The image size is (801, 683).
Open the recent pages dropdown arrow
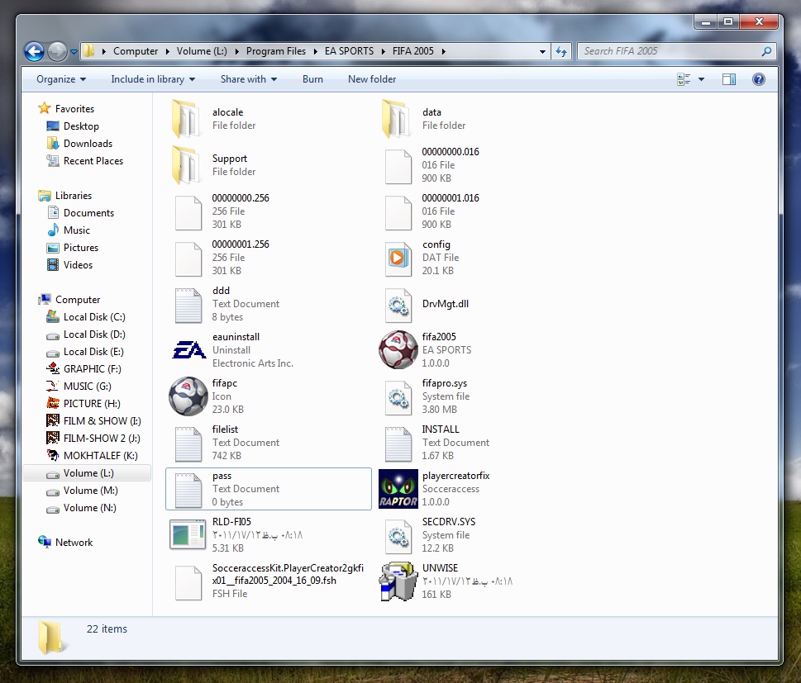coord(74,51)
